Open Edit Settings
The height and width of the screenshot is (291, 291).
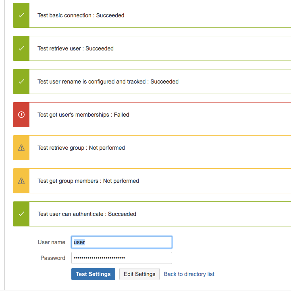[x=139, y=274]
